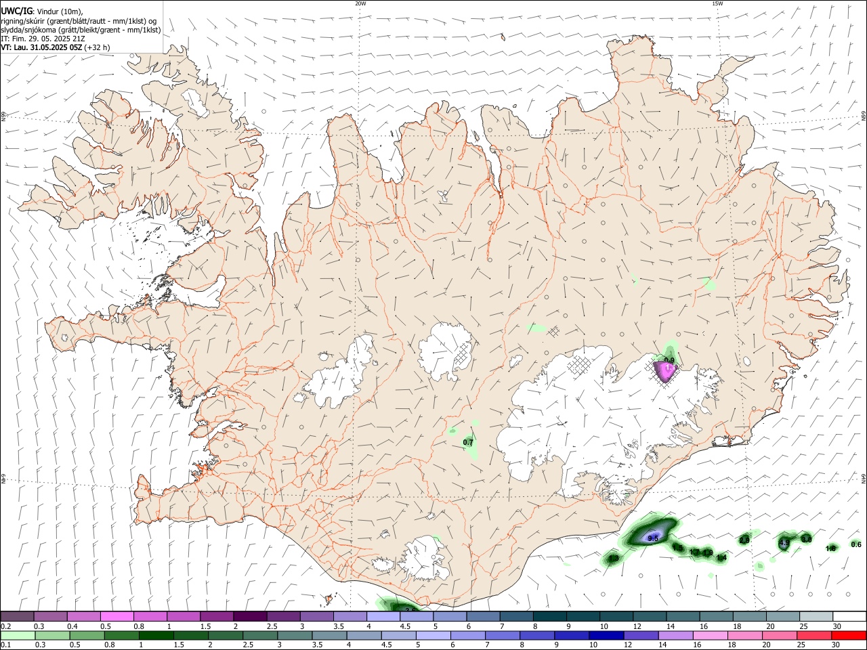Select the snow legend swatch between 8 and 9
This screenshot has height=650, width=867.
tap(549, 615)
